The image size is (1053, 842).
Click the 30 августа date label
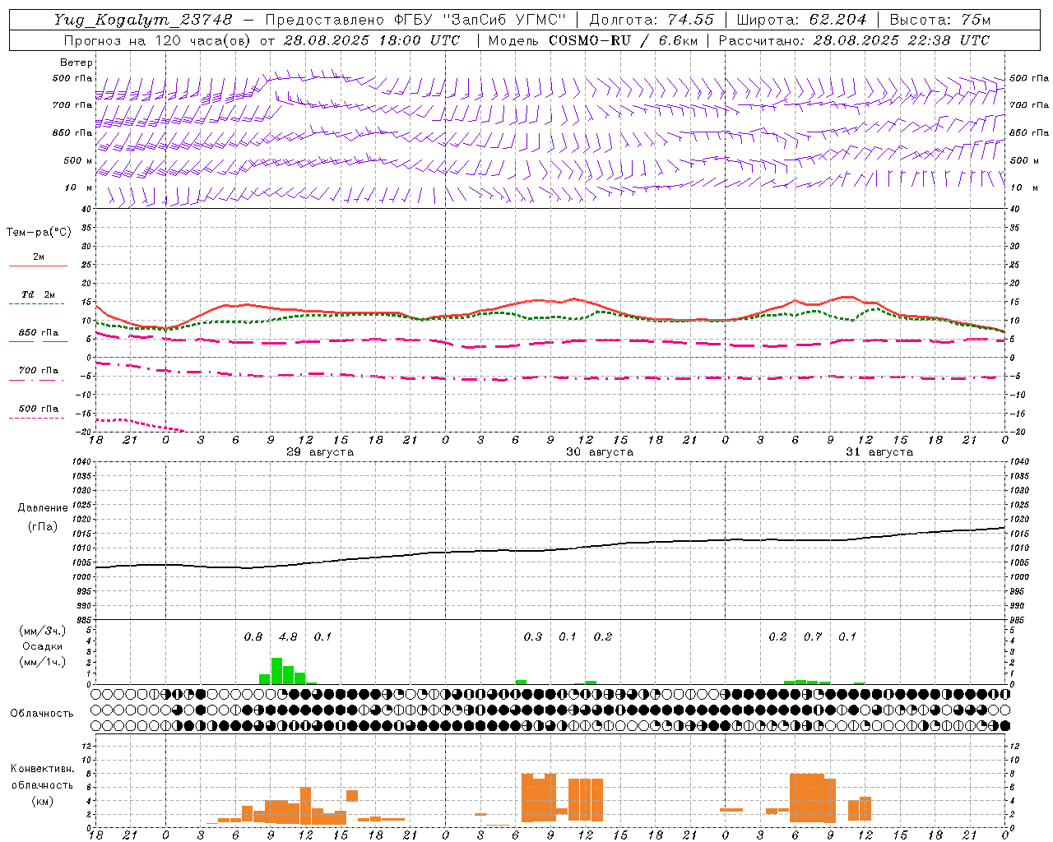[x=600, y=452]
